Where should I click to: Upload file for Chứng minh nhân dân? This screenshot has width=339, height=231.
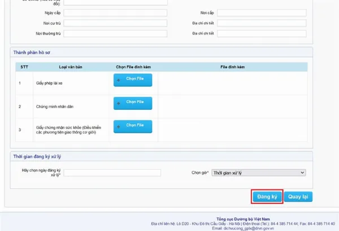click(x=133, y=103)
